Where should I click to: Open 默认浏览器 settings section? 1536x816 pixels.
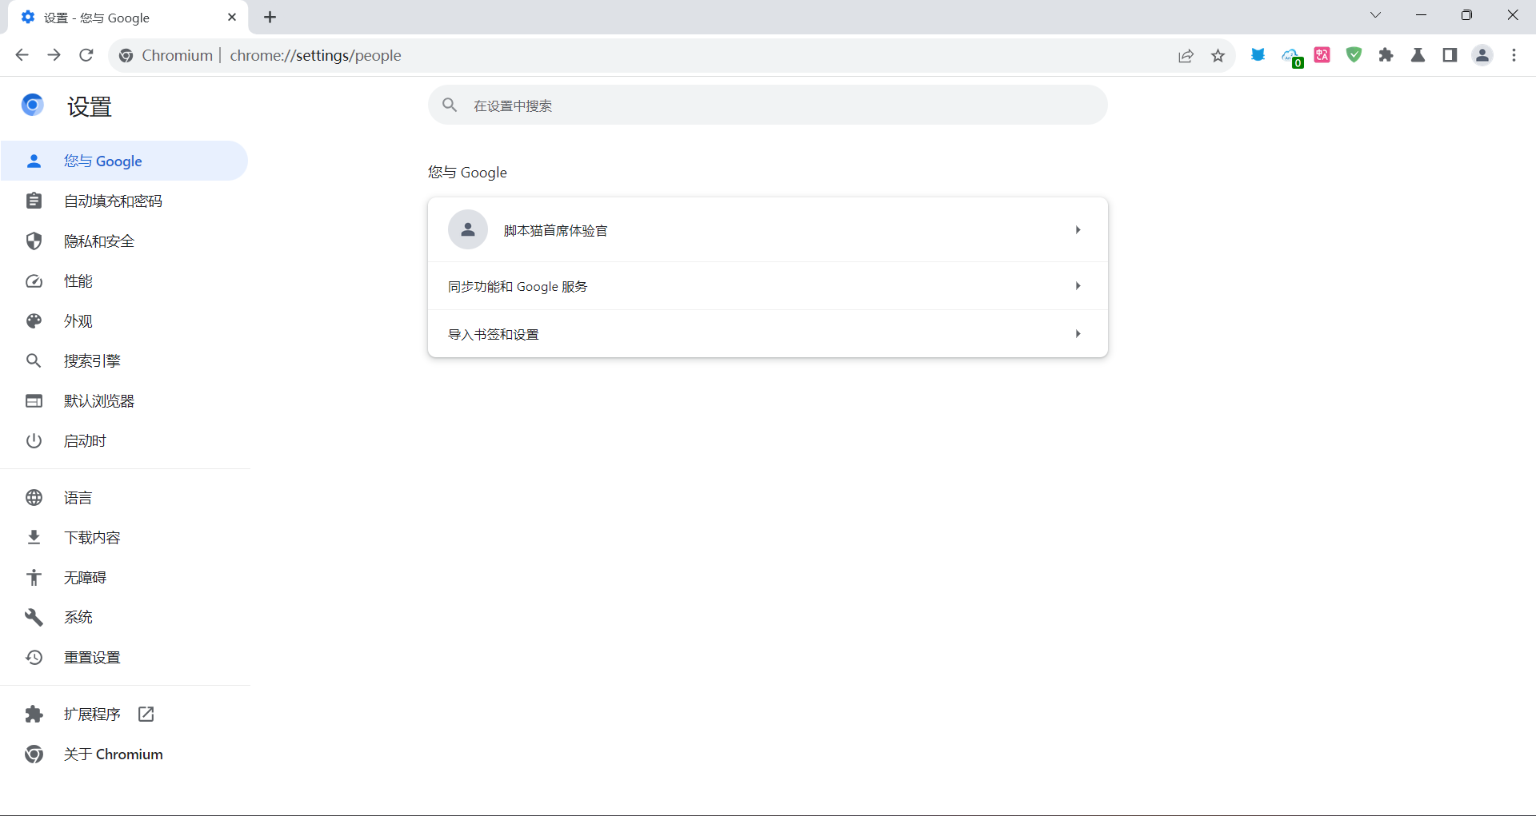coord(124,400)
